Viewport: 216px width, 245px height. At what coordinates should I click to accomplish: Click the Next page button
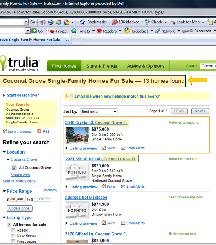(200, 111)
